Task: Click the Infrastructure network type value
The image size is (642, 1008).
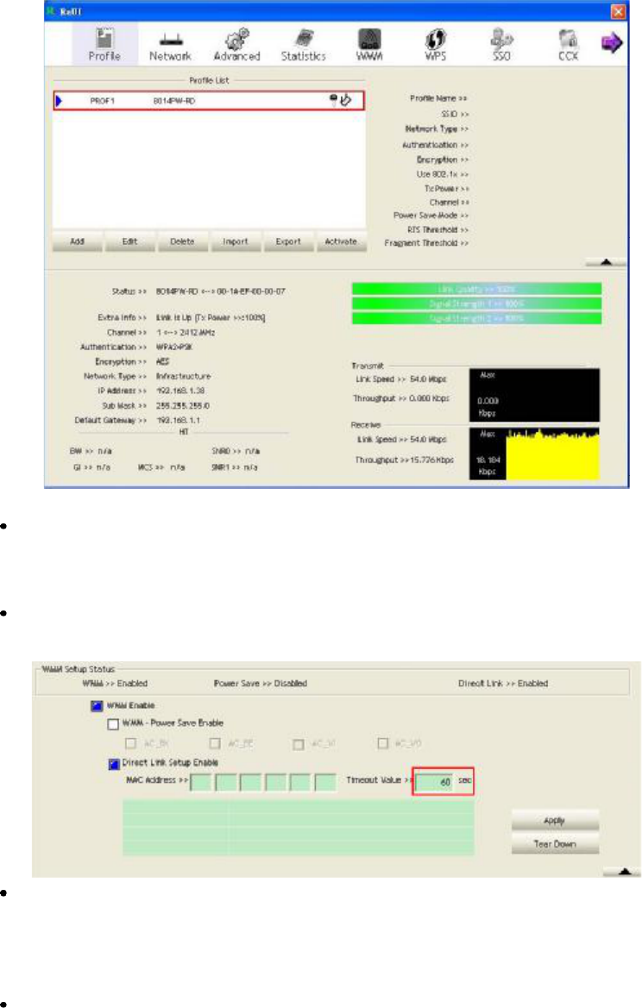Action: tap(183, 376)
